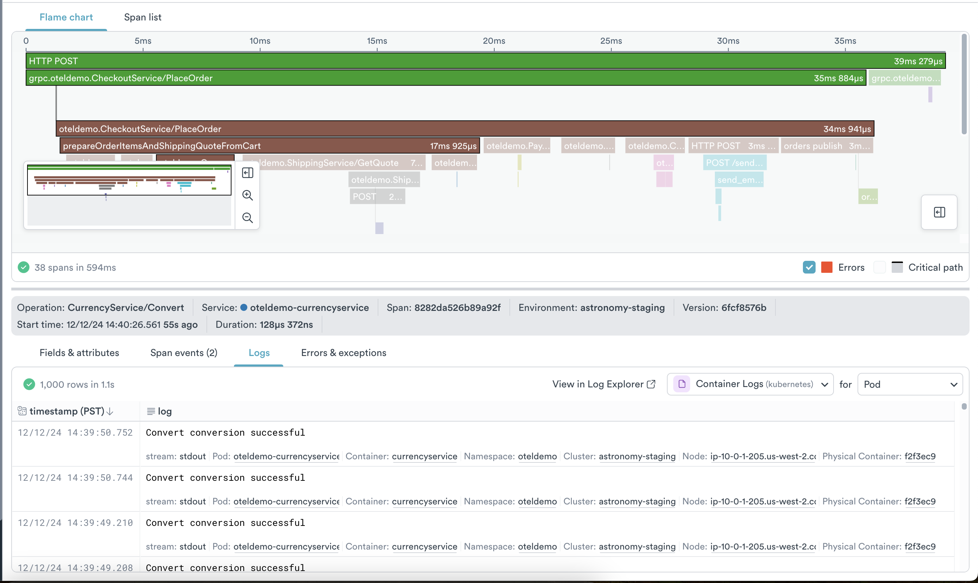Open the Span list tab

point(143,17)
